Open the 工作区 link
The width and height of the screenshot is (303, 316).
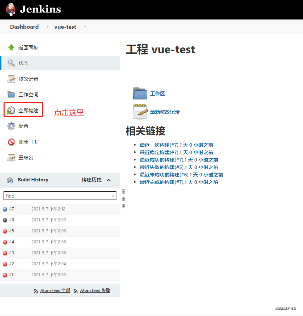coord(158,94)
